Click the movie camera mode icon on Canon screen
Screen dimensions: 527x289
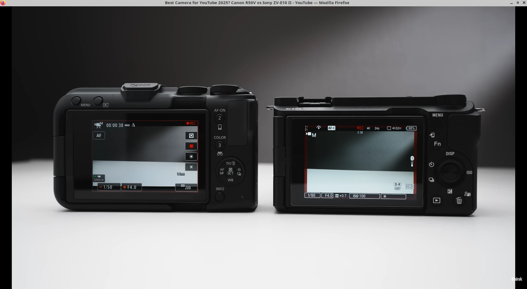pos(99,125)
